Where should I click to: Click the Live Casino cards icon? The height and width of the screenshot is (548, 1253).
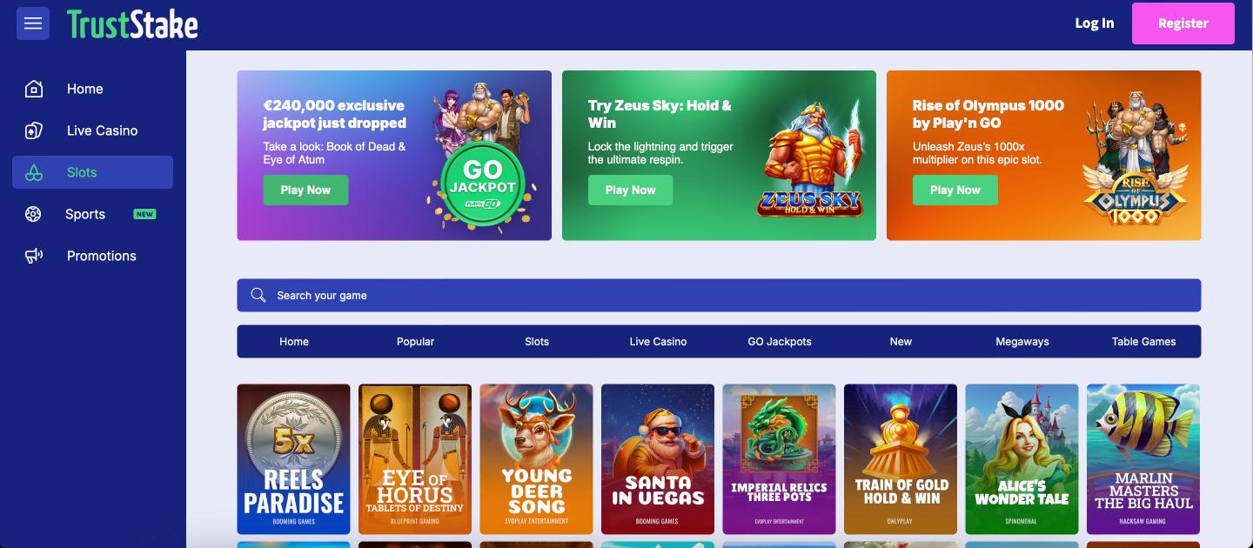click(34, 130)
